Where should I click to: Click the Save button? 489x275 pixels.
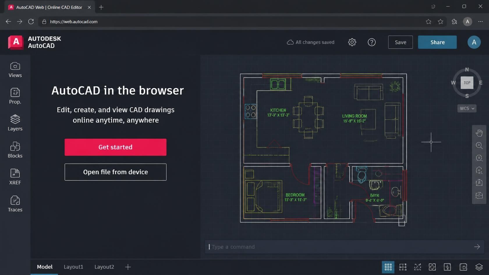point(401,42)
